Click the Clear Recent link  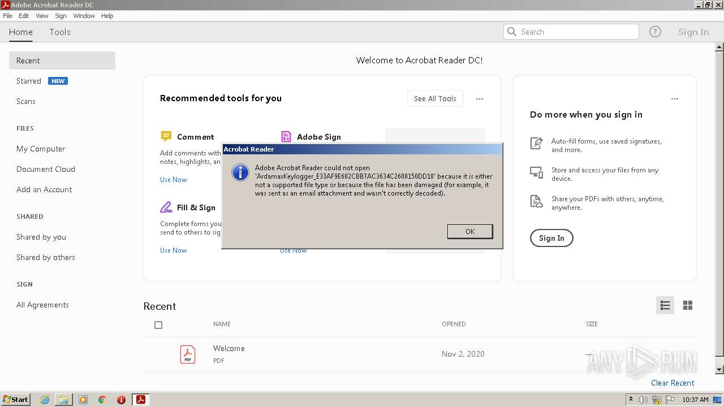coord(673,383)
